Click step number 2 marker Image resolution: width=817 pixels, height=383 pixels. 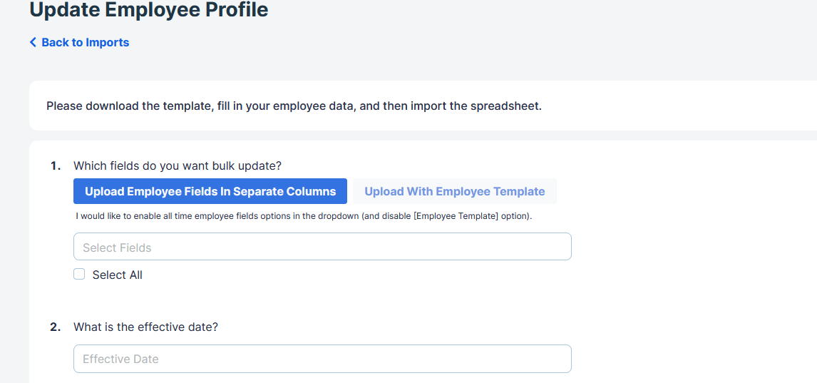[55, 327]
